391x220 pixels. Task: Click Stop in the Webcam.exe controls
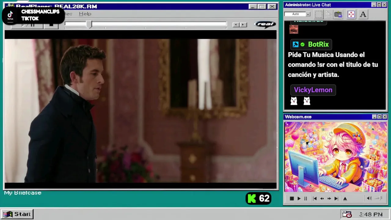292,199
